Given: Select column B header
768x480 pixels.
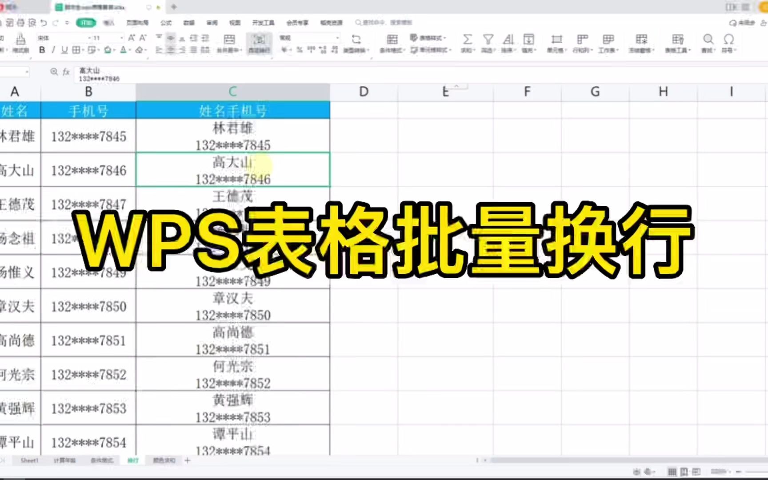Looking at the screenshot, I should point(88,92).
